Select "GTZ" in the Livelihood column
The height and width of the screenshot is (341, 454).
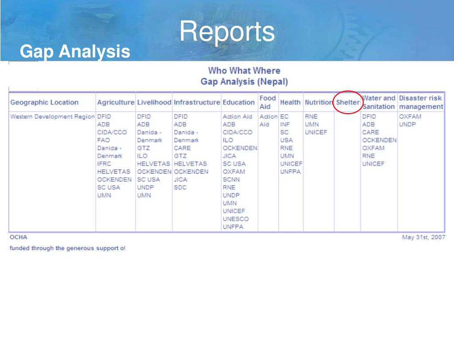click(x=143, y=148)
